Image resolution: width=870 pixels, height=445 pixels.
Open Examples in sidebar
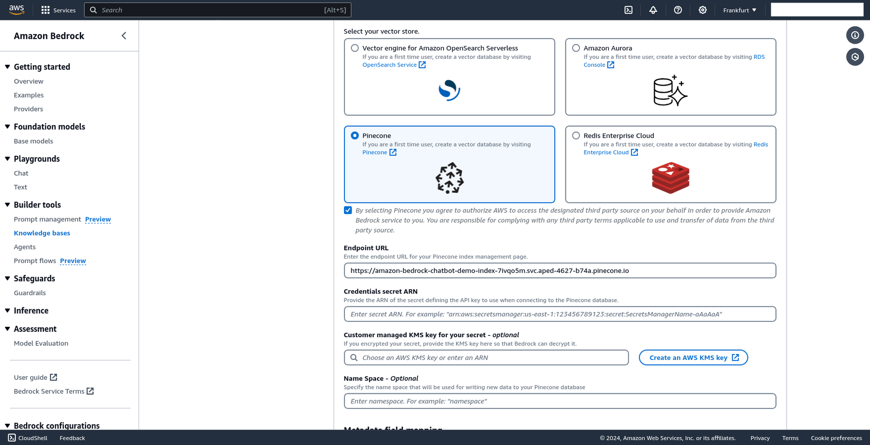point(29,95)
